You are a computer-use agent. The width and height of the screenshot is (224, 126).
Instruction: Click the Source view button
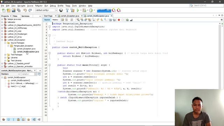pos(47,20)
